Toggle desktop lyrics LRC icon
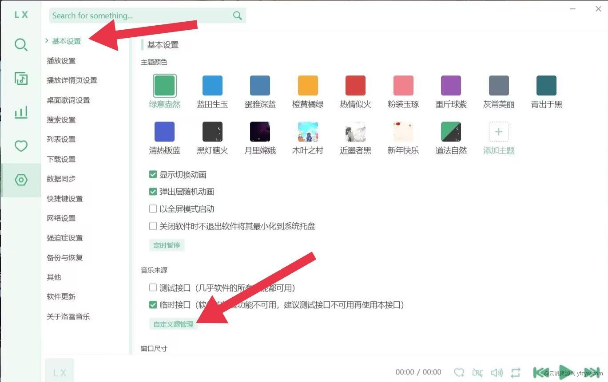Image resolution: width=608 pixels, height=382 pixels. (477, 372)
